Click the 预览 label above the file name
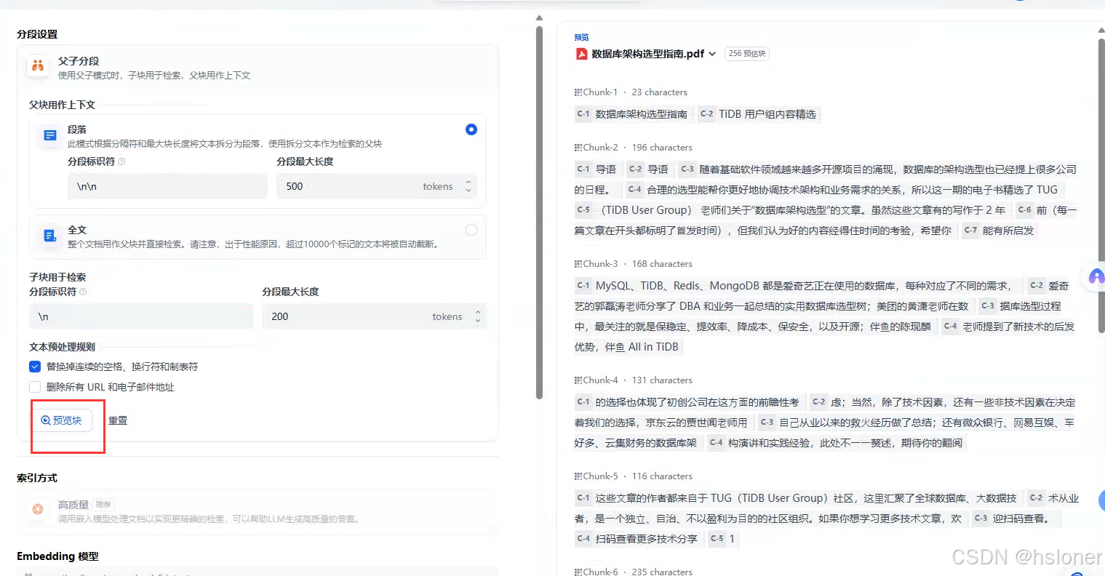Viewport: 1105px width, 576px height. tap(581, 37)
